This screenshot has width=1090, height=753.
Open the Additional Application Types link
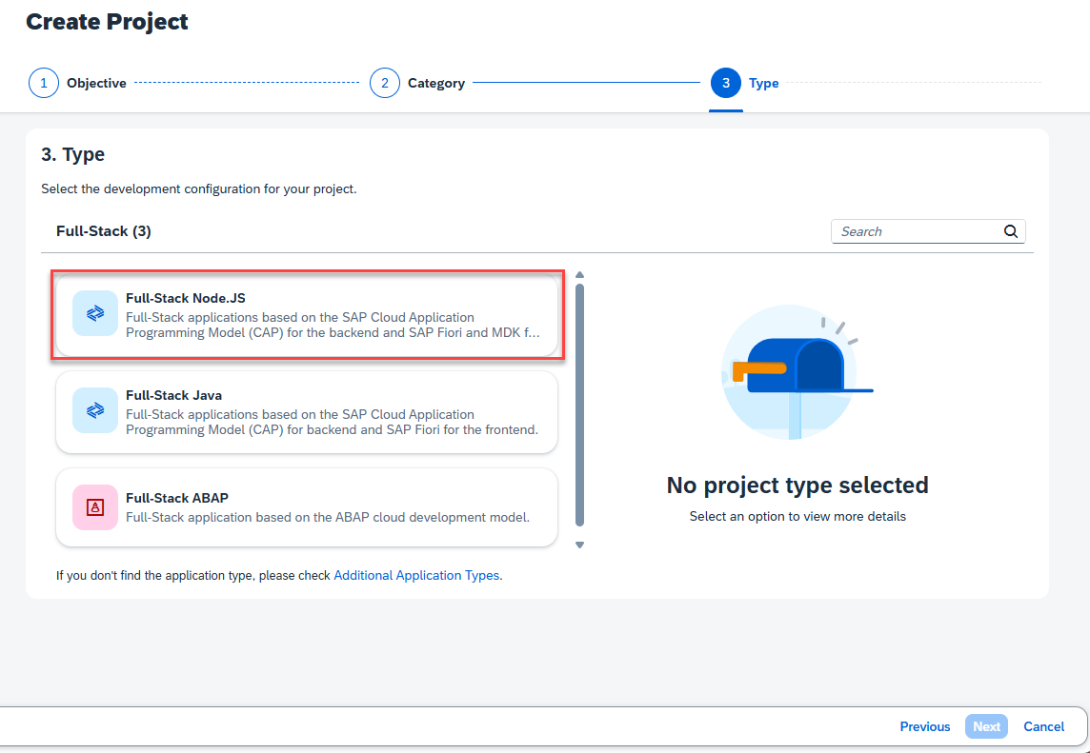point(416,575)
